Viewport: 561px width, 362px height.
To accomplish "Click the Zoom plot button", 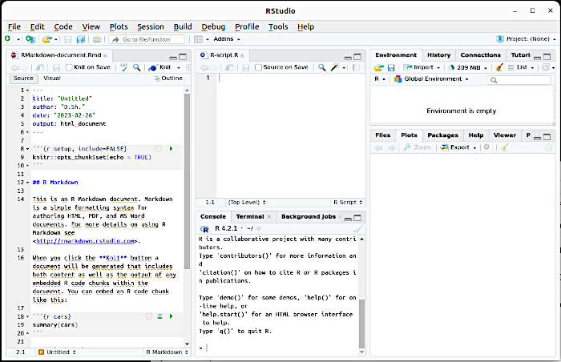I will click(418, 147).
